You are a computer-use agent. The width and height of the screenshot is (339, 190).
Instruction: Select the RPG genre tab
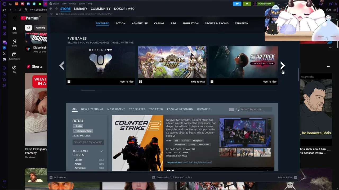click(173, 23)
